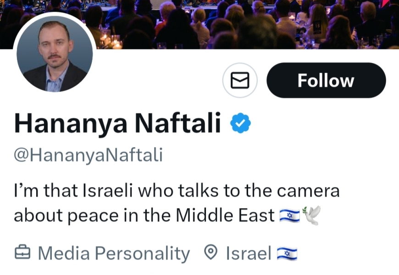The height and width of the screenshot is (275, 399).
Task: Open the envelope outline inside the circle
Action: (x=239, y=80)
